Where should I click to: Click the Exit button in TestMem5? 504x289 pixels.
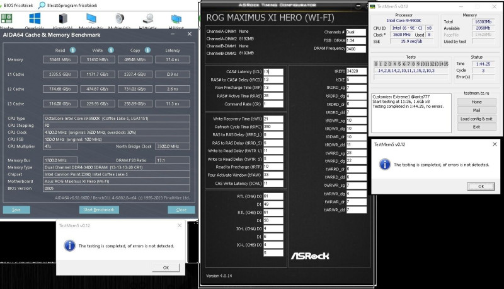[477, 127]
